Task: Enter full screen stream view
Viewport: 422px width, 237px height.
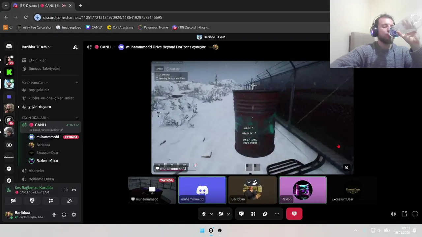Action: click(x=415, y=214)
